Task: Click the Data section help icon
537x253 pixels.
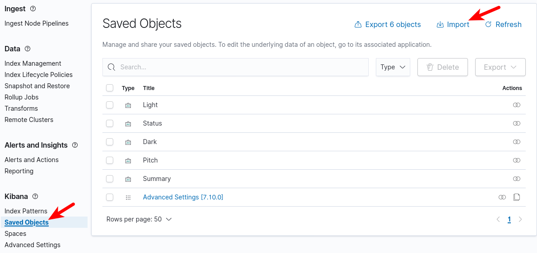Action: pos(28,49)
